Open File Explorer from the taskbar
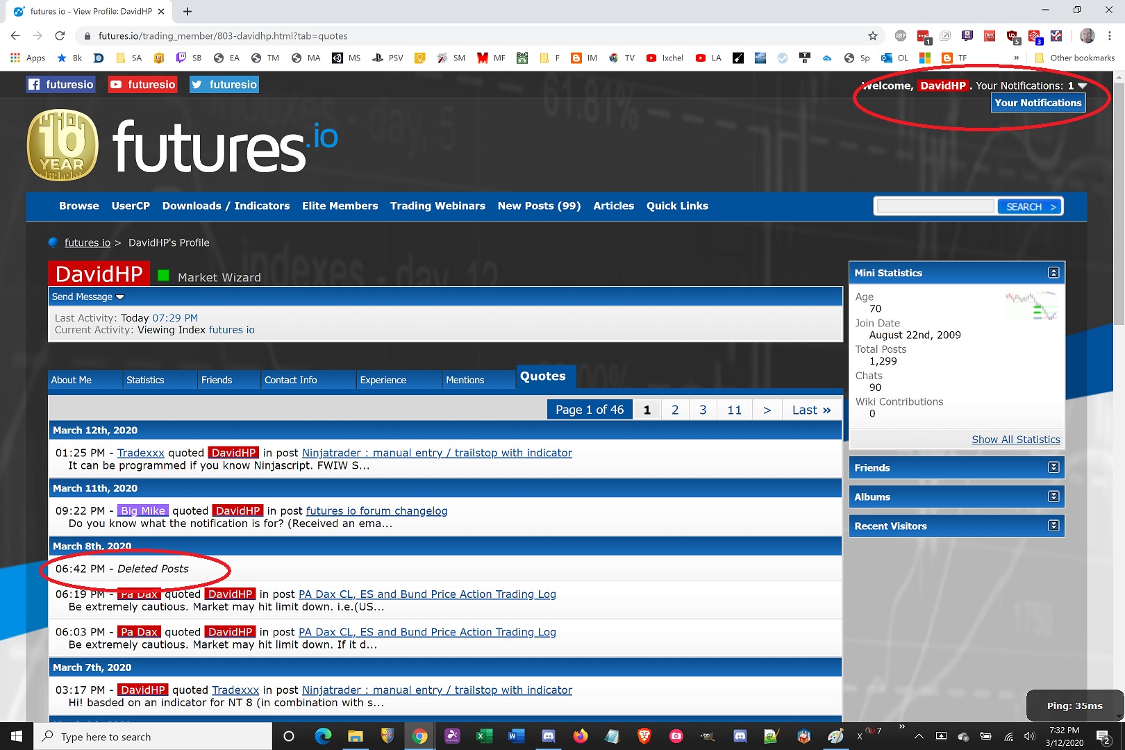1125x750 pixels. (356, 736)
